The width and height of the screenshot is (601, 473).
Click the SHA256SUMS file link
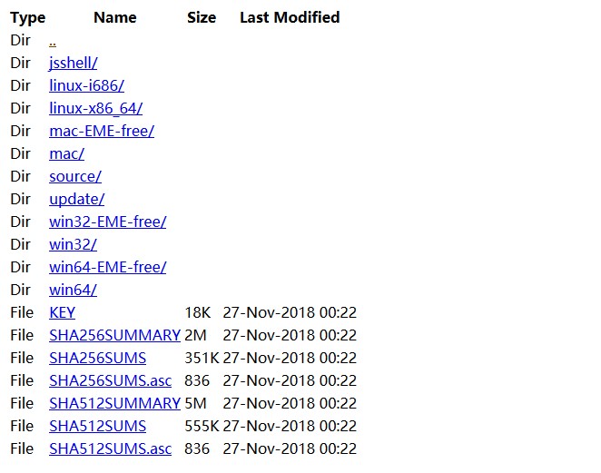coord(97,358)
